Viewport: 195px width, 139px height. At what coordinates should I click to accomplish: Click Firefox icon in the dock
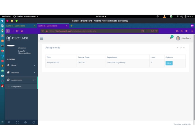click(x=3, y=51)
